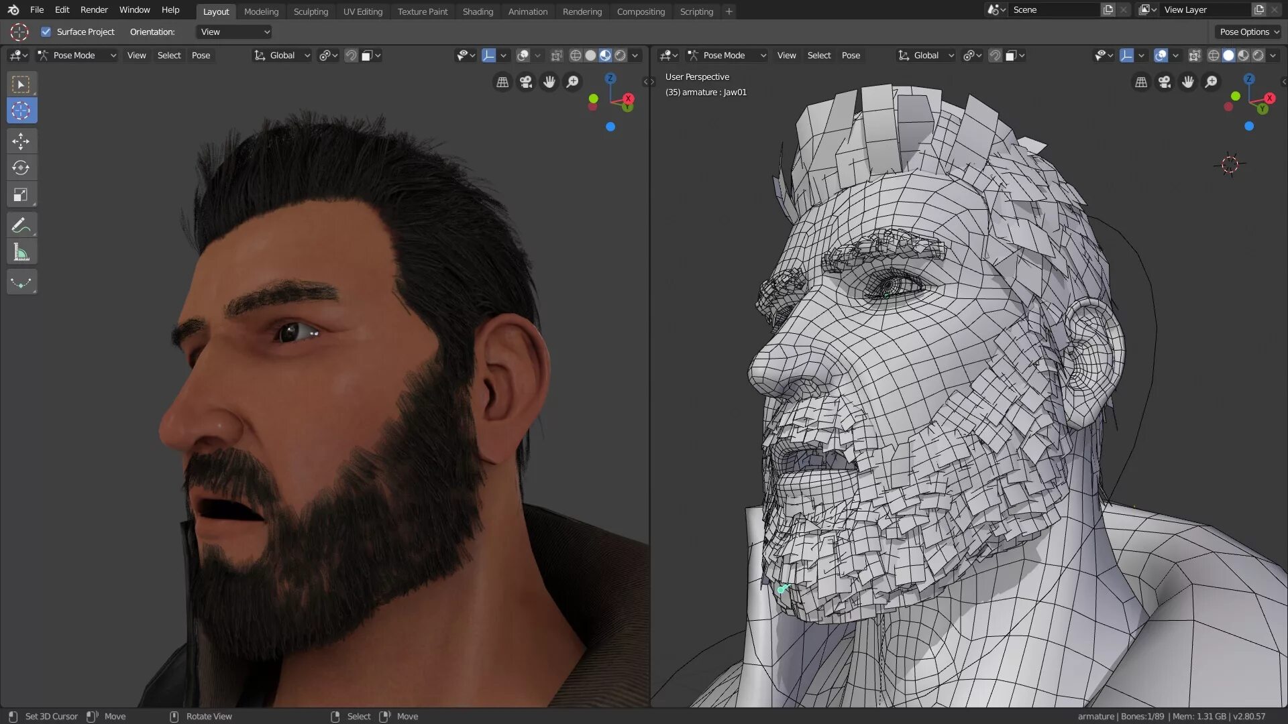Click the Measure tool icon
Image resolution: width=1288 pixels, height=724 pixels.
(x=21, y=253)
